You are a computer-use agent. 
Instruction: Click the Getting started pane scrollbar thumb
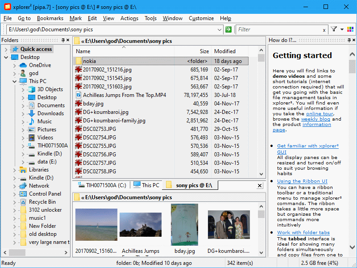pyautogui.click(x=352, y=67)
